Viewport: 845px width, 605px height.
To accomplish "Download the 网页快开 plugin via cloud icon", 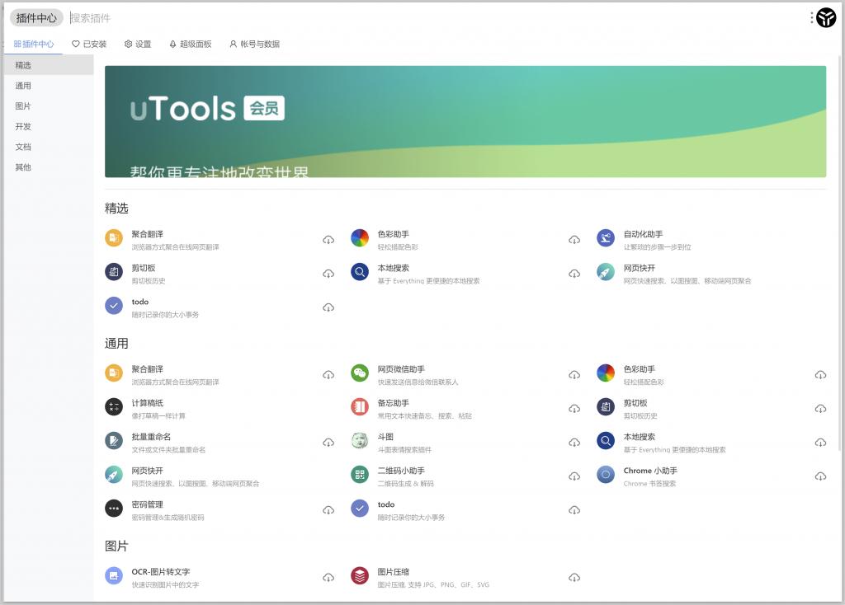I will point(328,476).
